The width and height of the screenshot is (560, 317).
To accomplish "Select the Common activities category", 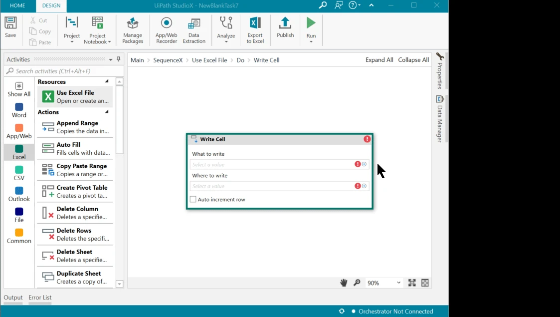I will [19, 236].
